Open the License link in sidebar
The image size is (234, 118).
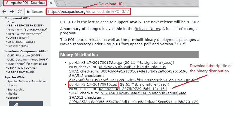click(12, 86)
